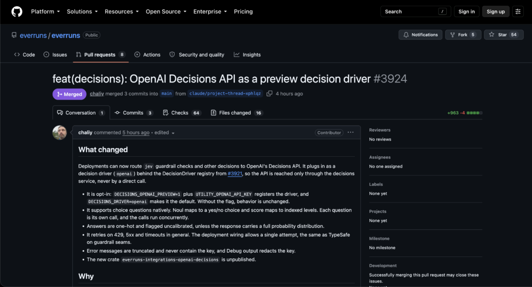Open the Insights tab
The image size is (532, 287).
click(x=247, y=54)
